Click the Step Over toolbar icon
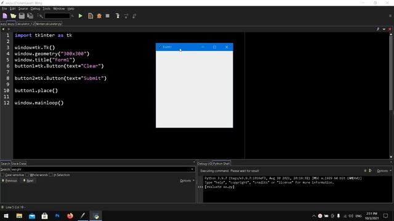This screenshot has height=221, width=394. point(126,16)
